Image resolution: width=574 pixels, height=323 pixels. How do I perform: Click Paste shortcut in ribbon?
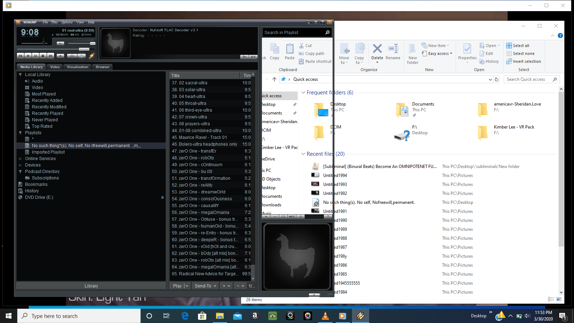tap(315, 61)
